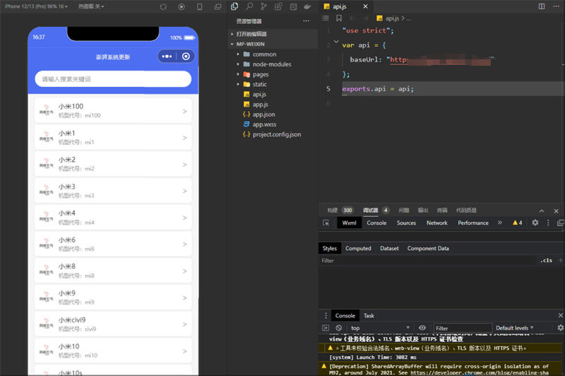Click the detach window icon in simulator toolbar
The image size is (565, 376).
218,7
